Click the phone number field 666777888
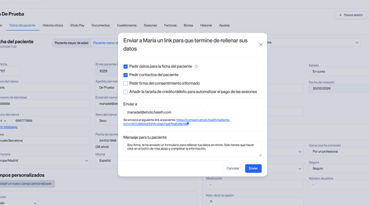The width and height of the screenshot is (370, 205). click(x=51, y=120)
